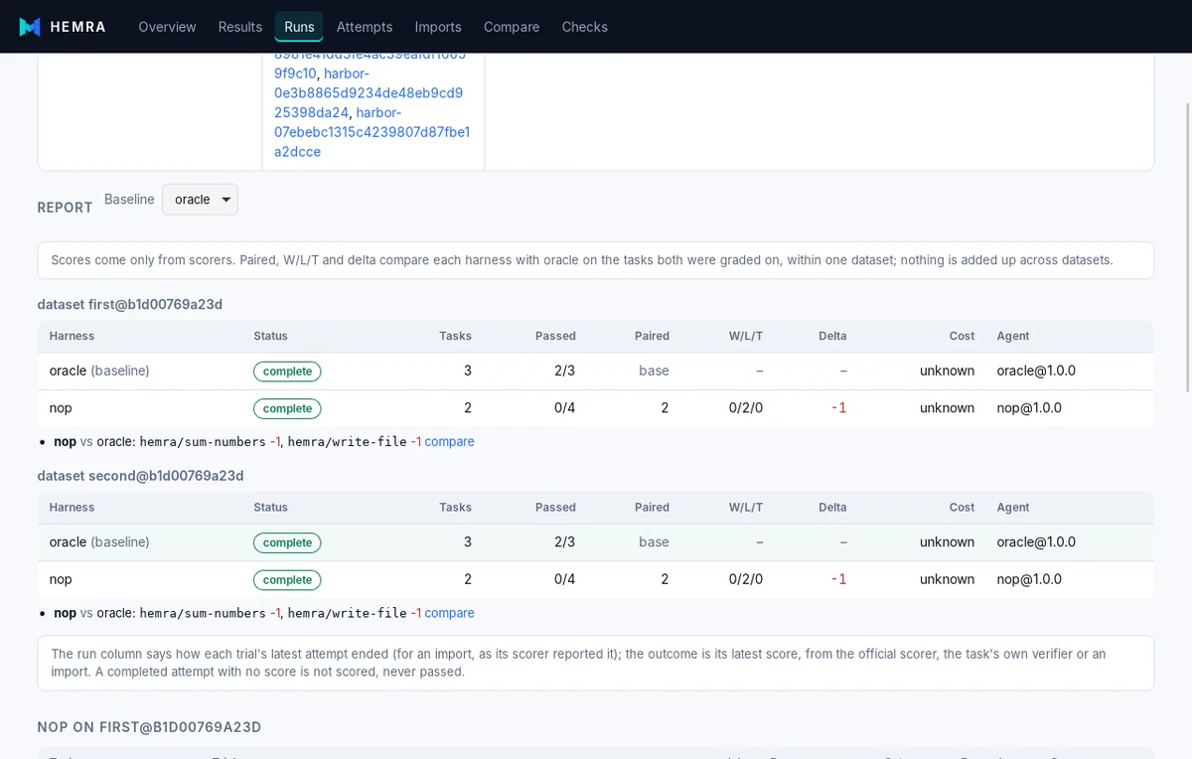Click the nop@1.0.0 agent in first dataset
The height and width of the screenshot is (759, 1192).
(x=1029, y=408)
